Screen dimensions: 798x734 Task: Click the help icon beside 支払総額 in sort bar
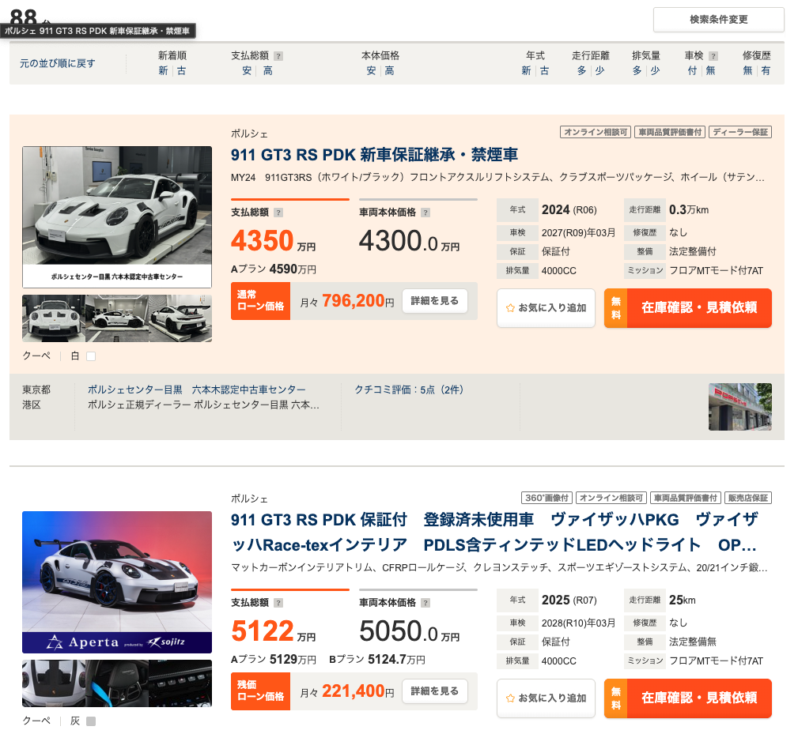click(x=278, y=56)
